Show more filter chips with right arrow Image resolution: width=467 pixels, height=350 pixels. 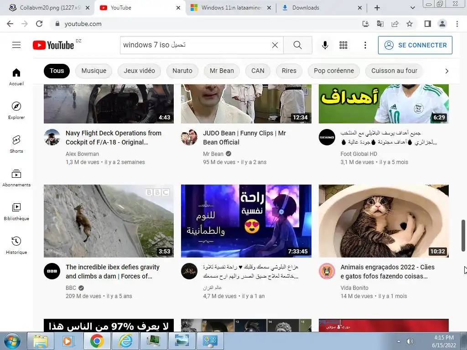coord(446,71)
